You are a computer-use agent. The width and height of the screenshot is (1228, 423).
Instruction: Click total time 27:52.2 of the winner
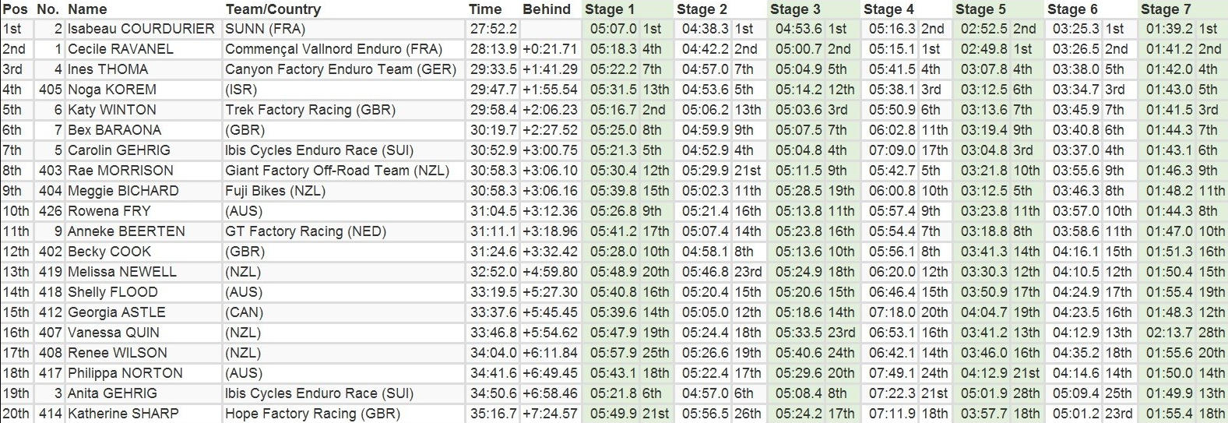click(492, 29)
